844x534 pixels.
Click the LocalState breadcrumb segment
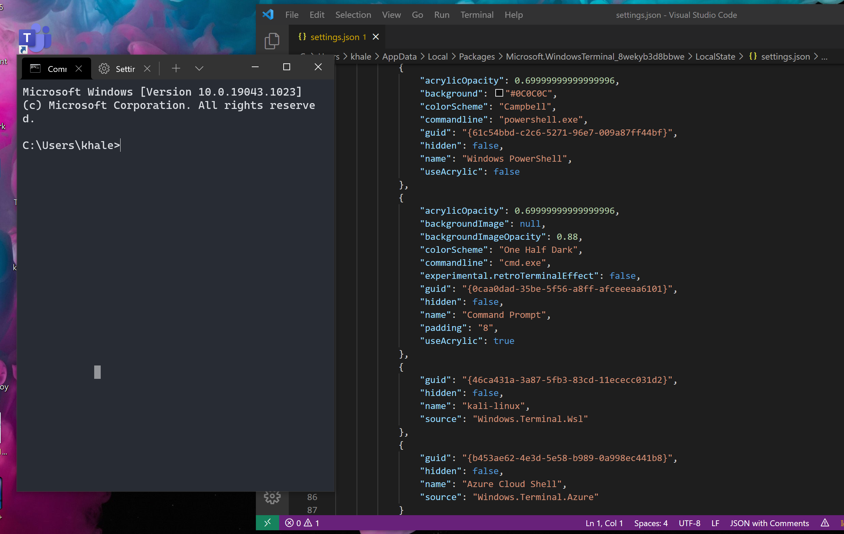coord(715,57)
